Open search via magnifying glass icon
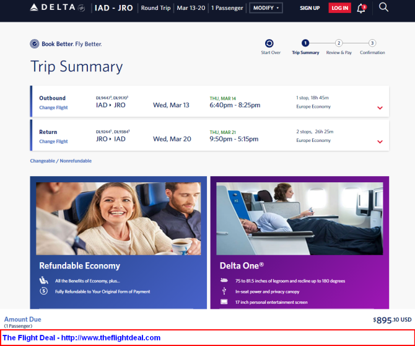The image size is (415, 346). click(383, 7)
